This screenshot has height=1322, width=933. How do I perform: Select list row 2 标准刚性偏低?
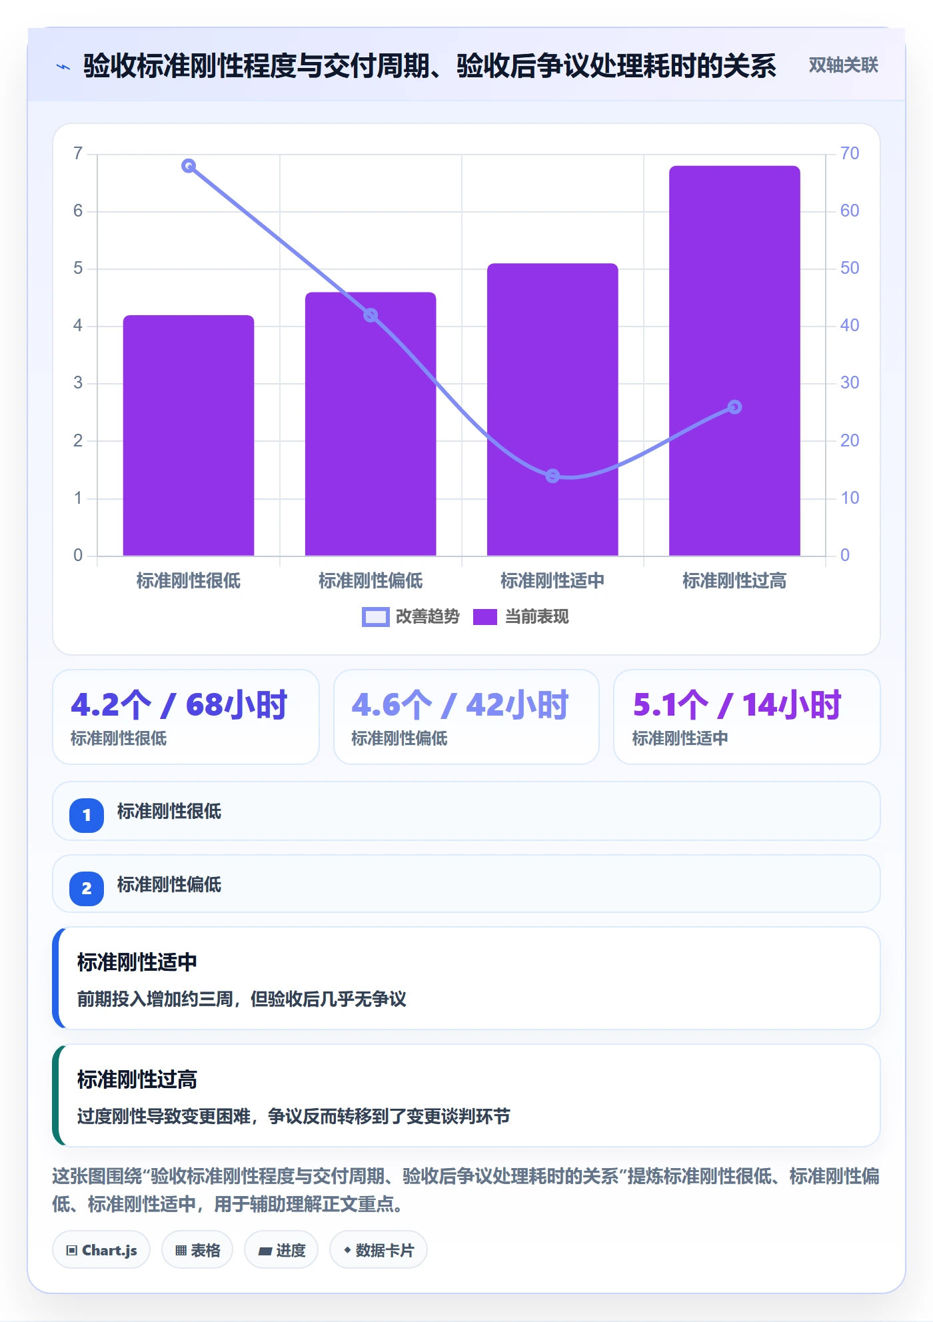(x=467, y=884)
